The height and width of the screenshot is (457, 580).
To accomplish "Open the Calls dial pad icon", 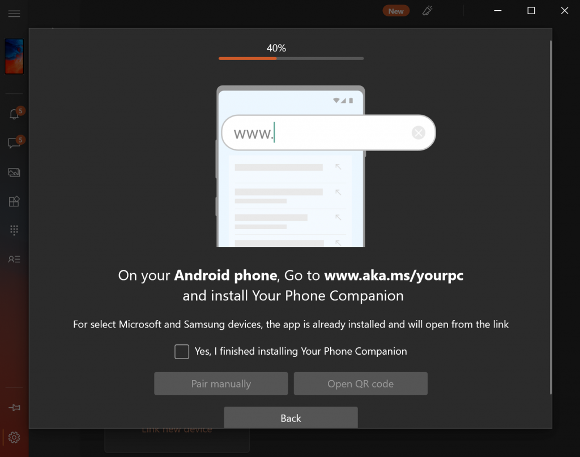I will tap(14, 230).
